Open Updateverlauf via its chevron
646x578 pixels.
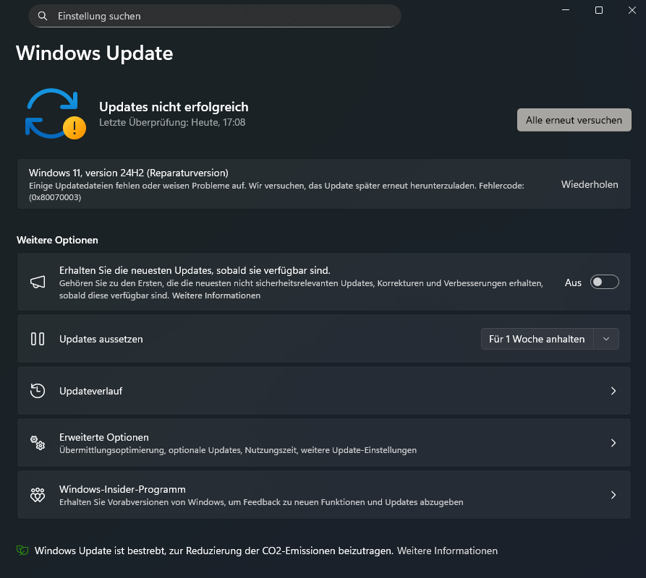[613, 391]
